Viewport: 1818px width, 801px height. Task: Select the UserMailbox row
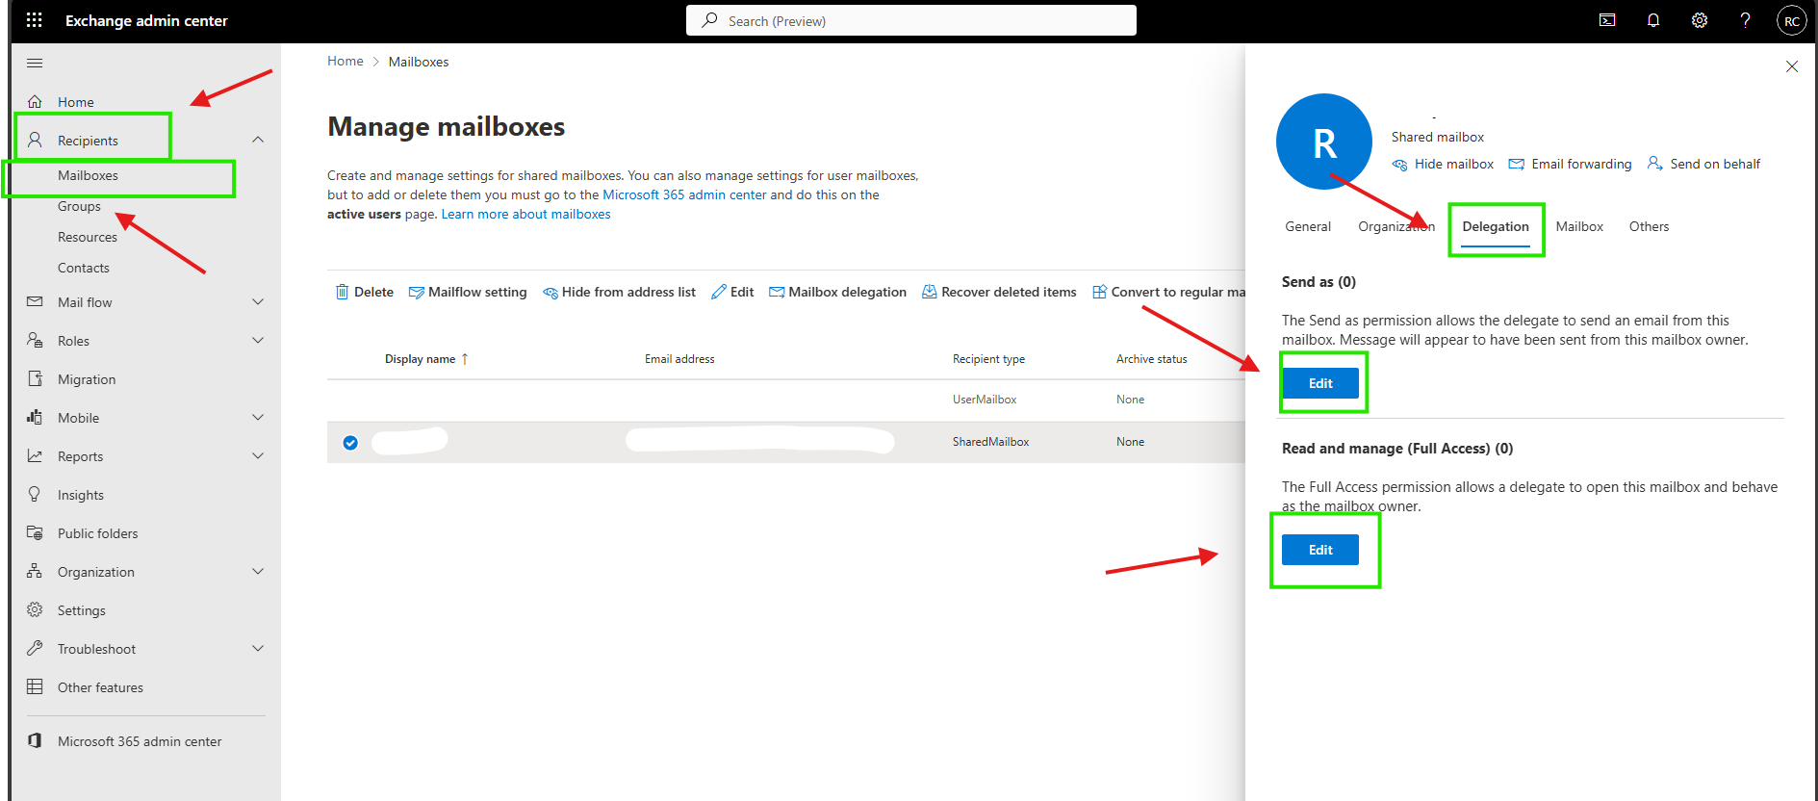(x=786, y=400)
